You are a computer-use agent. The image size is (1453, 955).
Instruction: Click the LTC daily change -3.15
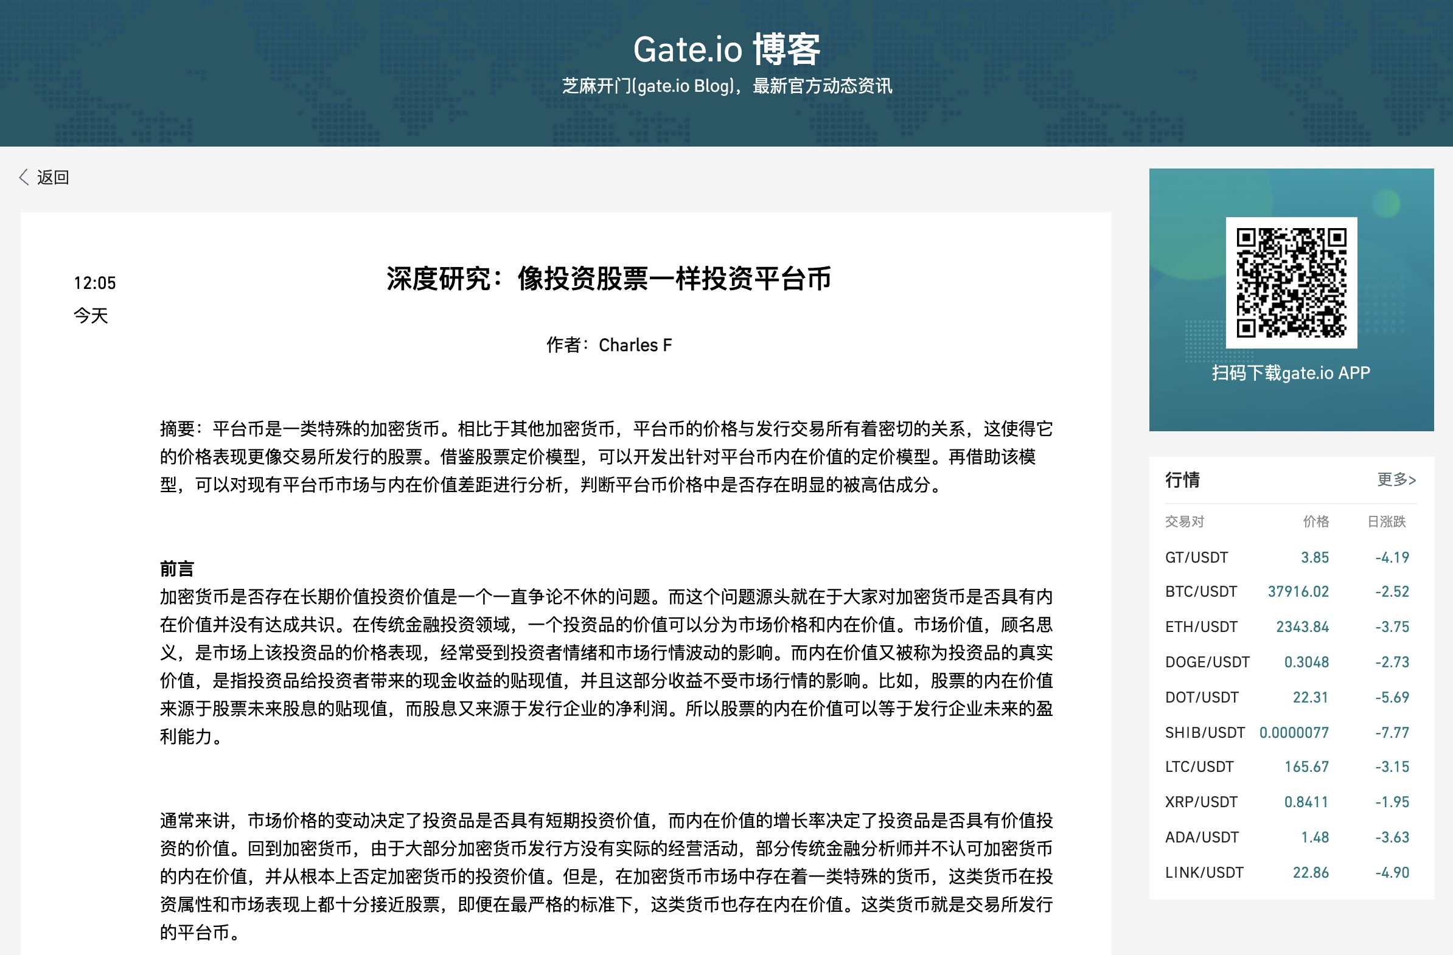tap(1392, 766)
